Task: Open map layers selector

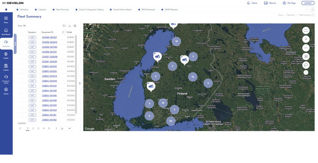Action: (306, 57)
